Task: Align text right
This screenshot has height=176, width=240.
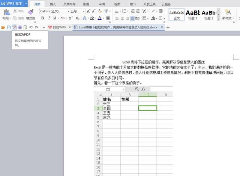Action: click(127, 18)
